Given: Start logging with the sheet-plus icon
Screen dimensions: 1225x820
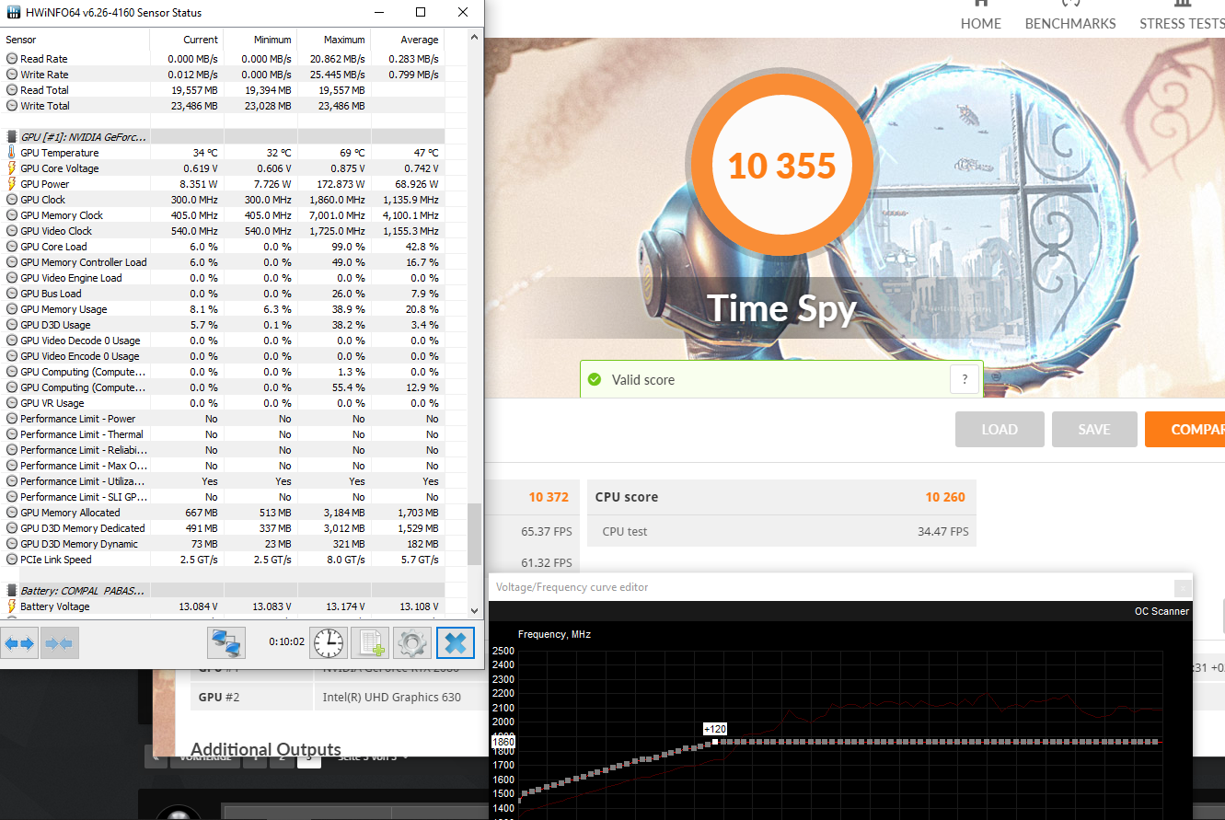Looking at the screenshot, I should (371, 642).
